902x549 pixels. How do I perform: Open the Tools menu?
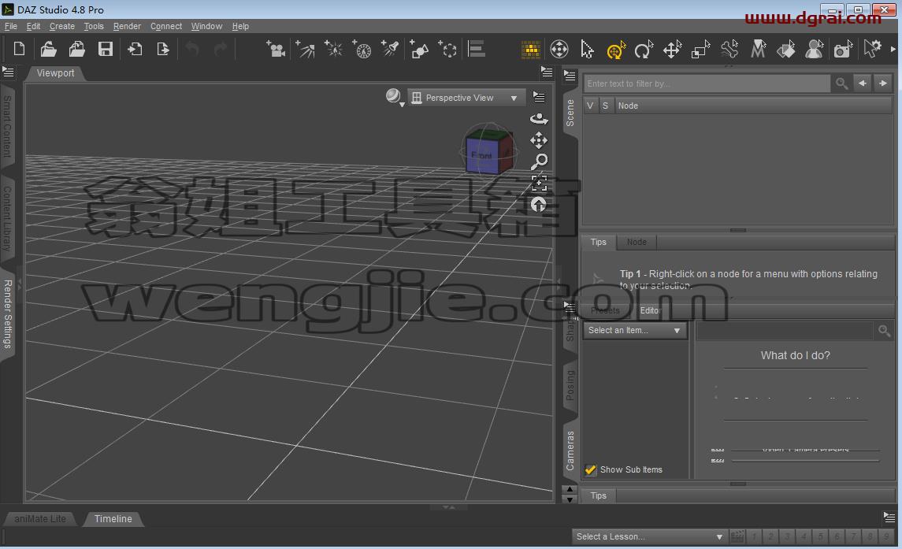pos(94,27)
